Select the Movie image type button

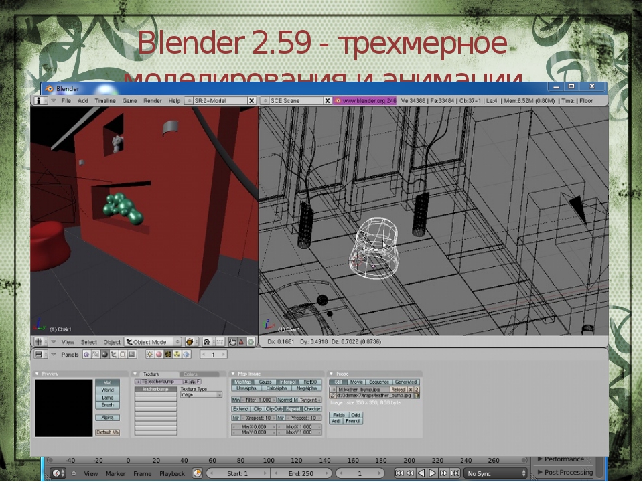point(356,382)
